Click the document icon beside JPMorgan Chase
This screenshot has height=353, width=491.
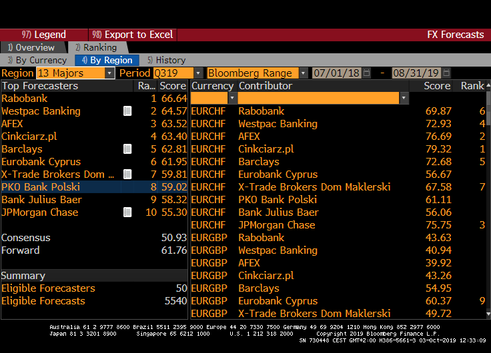pyautogui.click(x=127, y=212)
